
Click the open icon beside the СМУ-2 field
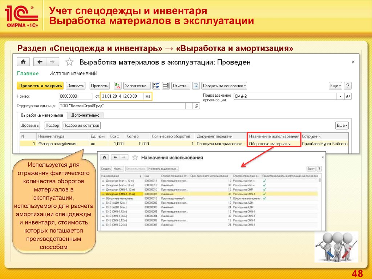[x=348, y=96]
